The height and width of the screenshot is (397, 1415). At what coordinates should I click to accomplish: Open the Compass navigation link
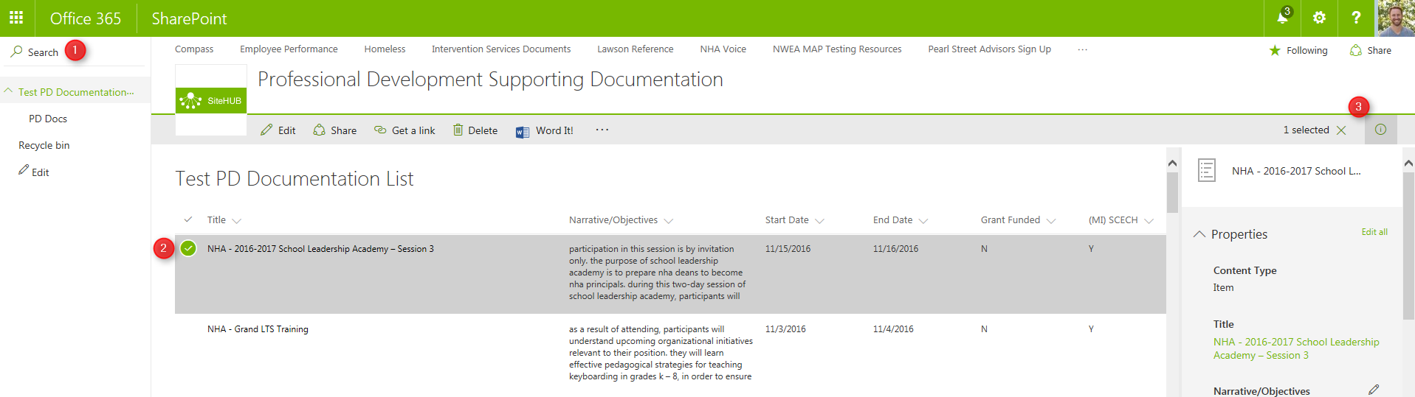pos(194,49)
